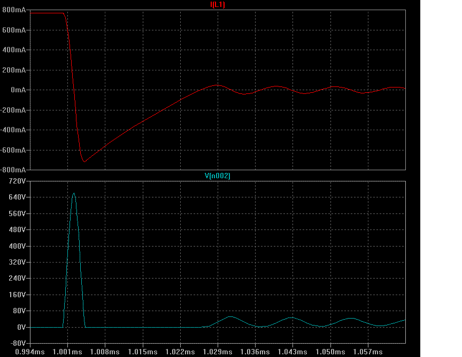Click the I(L1) trace label
This screenshot has height=357, width=462.
click(218, 4)
